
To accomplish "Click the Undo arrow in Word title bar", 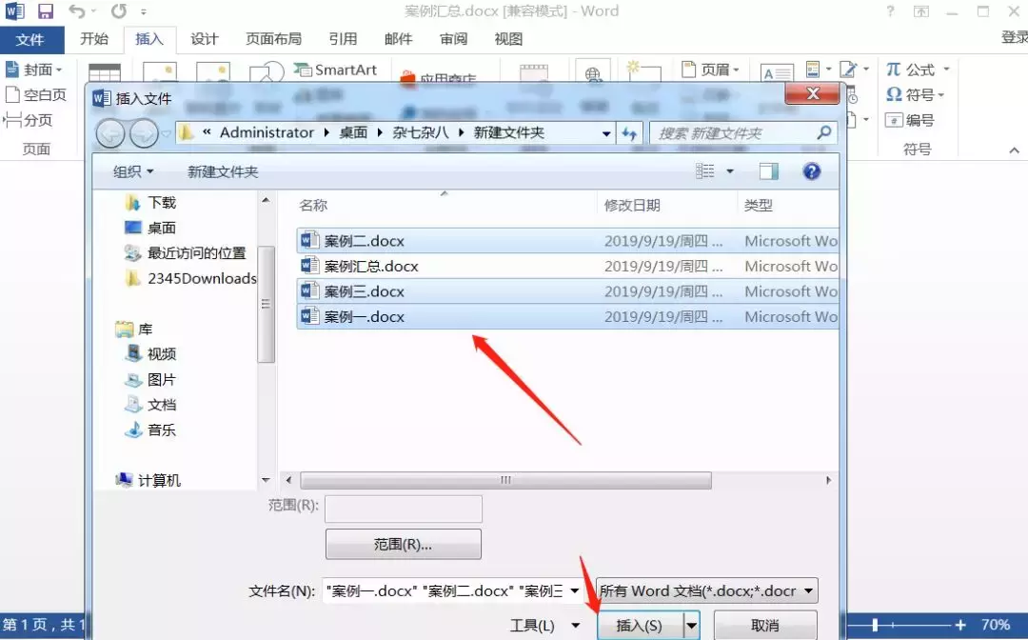I will click(x=77, y=11).
